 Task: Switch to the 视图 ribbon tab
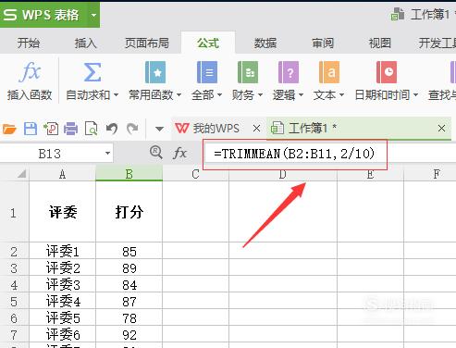pos(380,43)
